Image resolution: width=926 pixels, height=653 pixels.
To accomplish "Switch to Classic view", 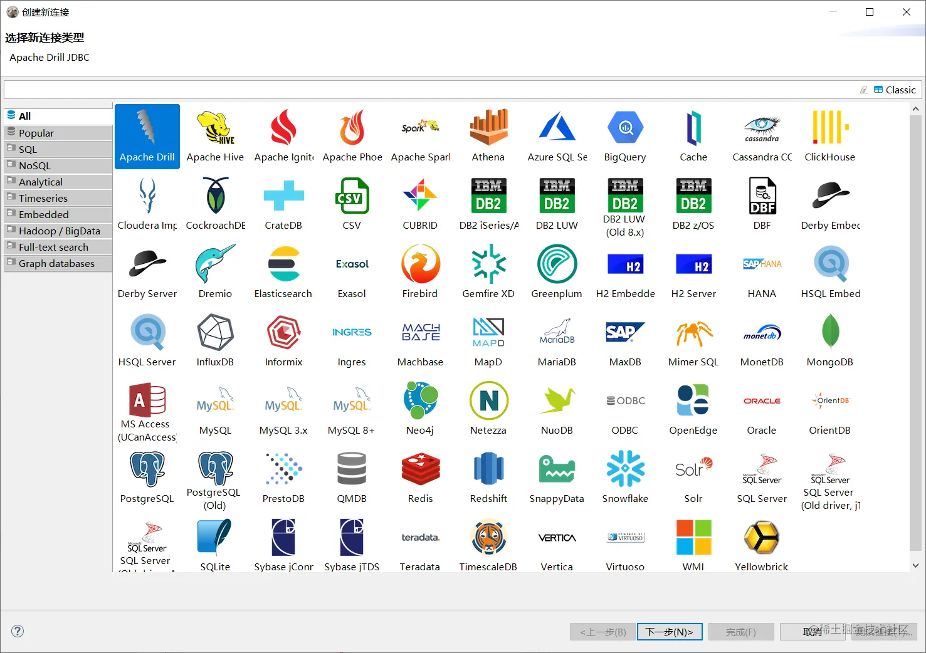I will tap(895, 90).
